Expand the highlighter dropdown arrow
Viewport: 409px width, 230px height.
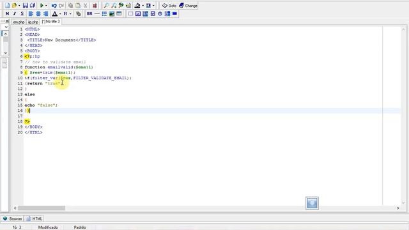[143, 6]
